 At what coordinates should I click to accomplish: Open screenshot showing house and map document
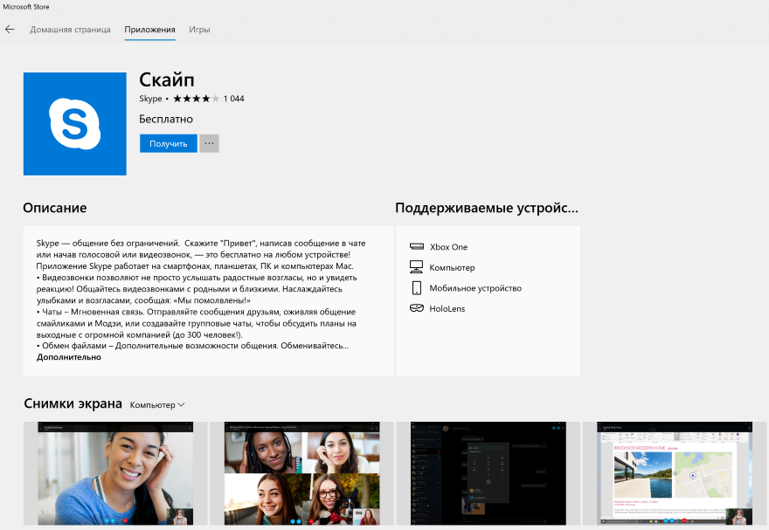pos(675,473)
